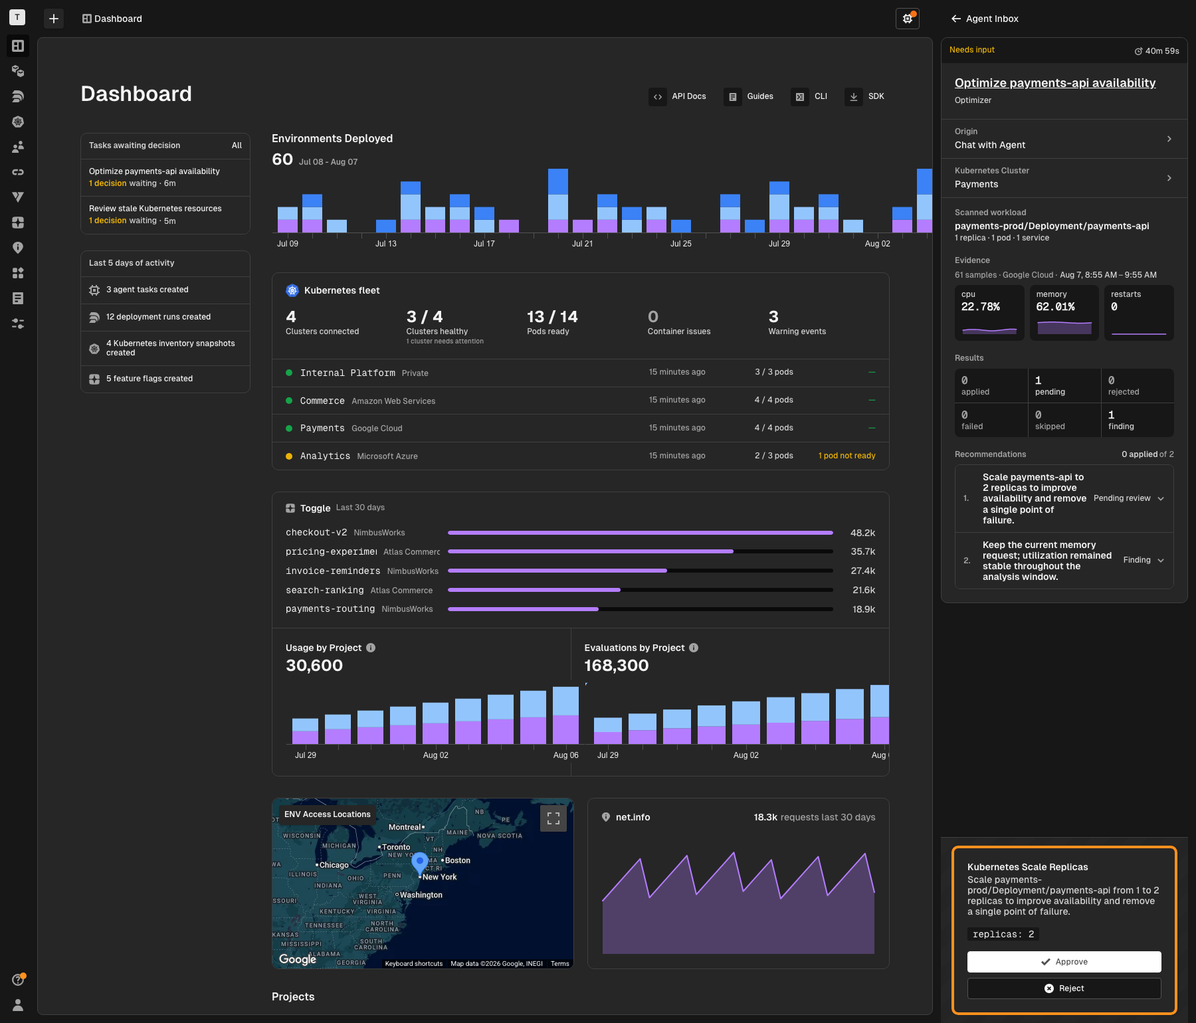Open the T workspace avatar
The width and height of the screenshot is (1196, 1023).
click(x=17, y=18)
